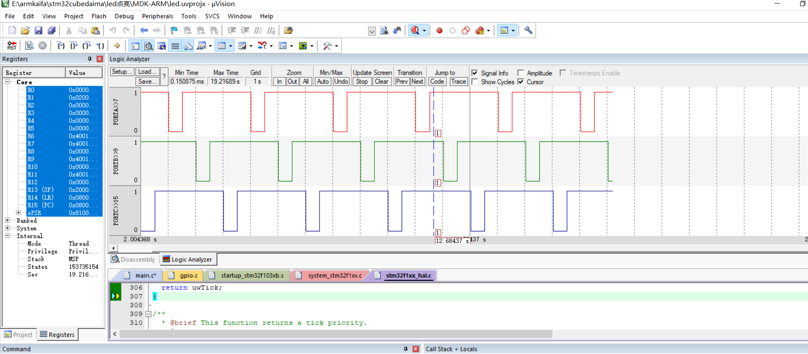Click the Save... button
808x354 pixels.
147,81
